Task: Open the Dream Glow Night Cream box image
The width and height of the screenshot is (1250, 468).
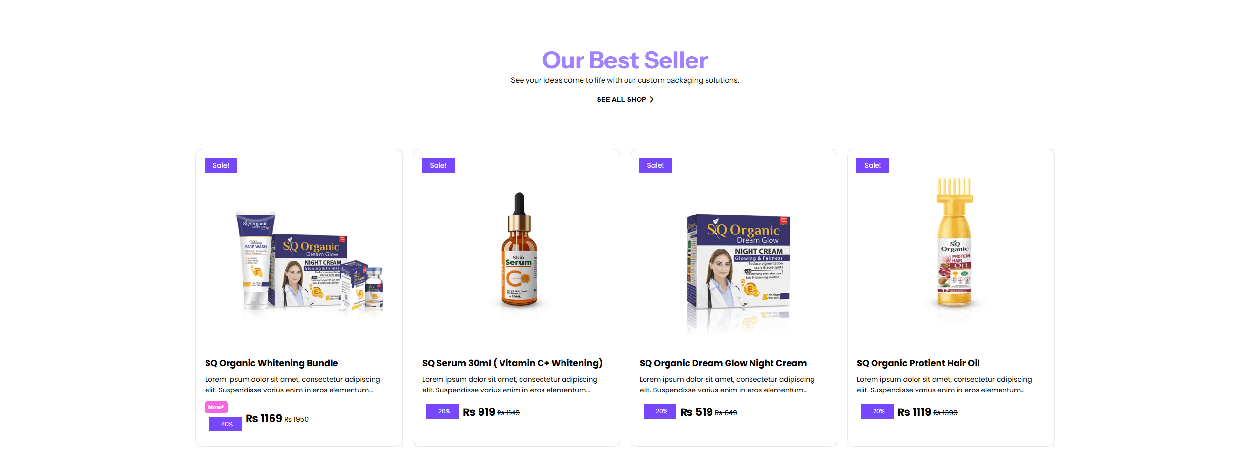Action: coord(738,273)
